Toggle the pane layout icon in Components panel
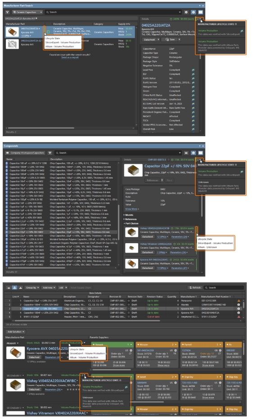Screen dimensions: 253x420 click(x=200, y=152)
